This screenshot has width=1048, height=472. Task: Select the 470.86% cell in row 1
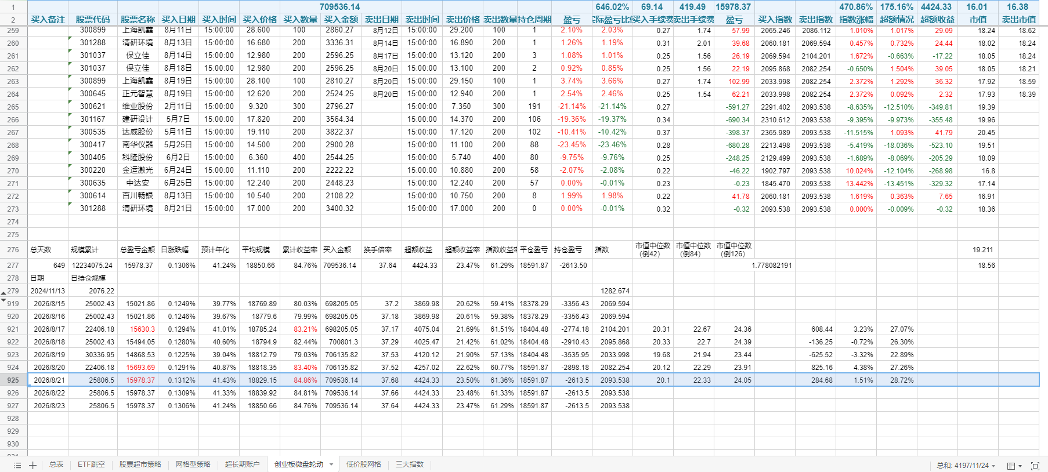click(856, 7)
